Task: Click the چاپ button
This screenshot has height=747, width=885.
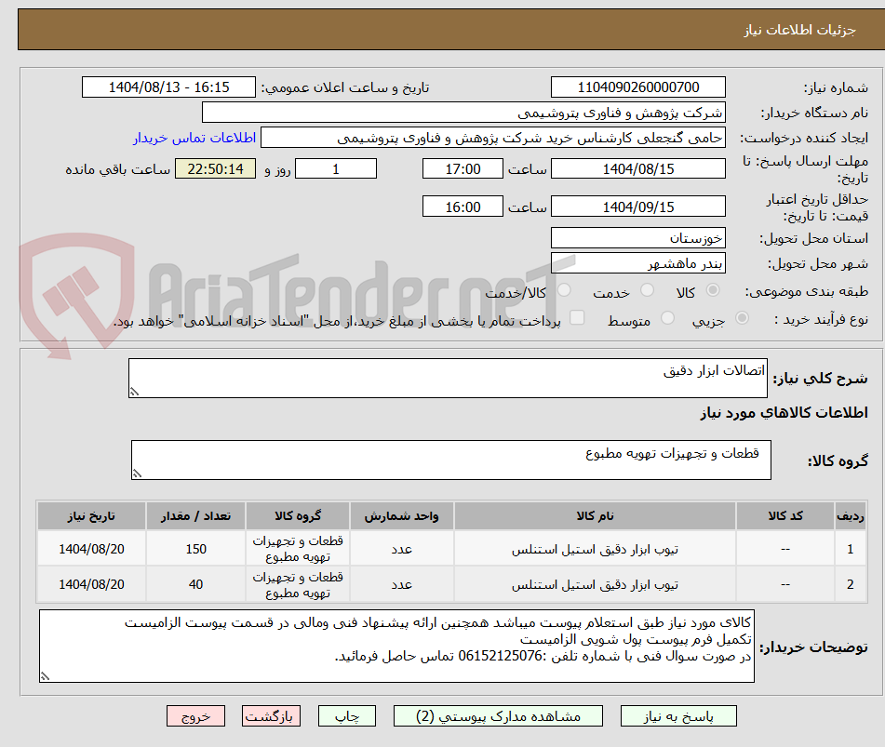Action: click(346, 715)
